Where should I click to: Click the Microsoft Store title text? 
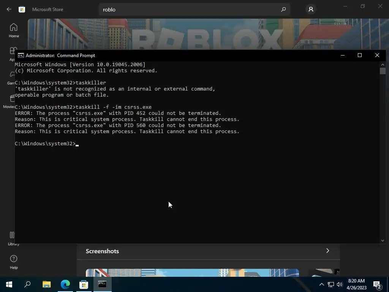47,10
